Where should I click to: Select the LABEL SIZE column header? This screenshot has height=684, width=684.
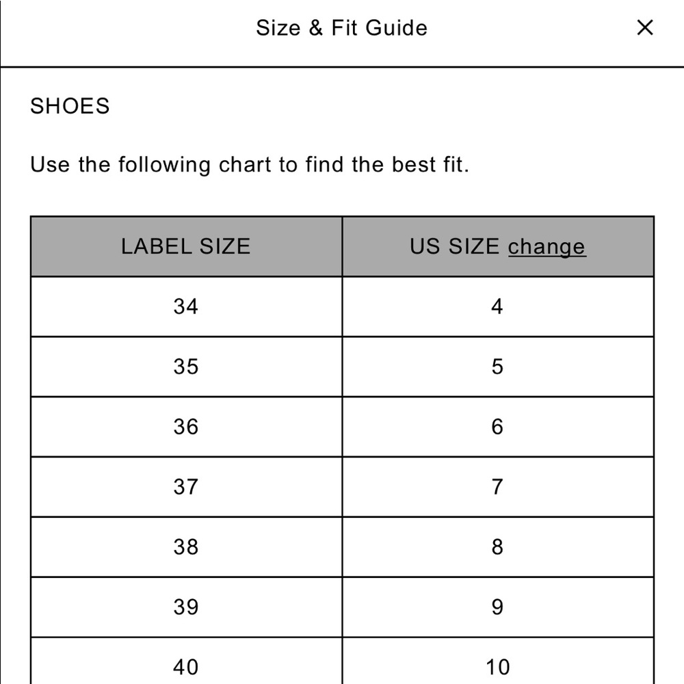(186, 246)
